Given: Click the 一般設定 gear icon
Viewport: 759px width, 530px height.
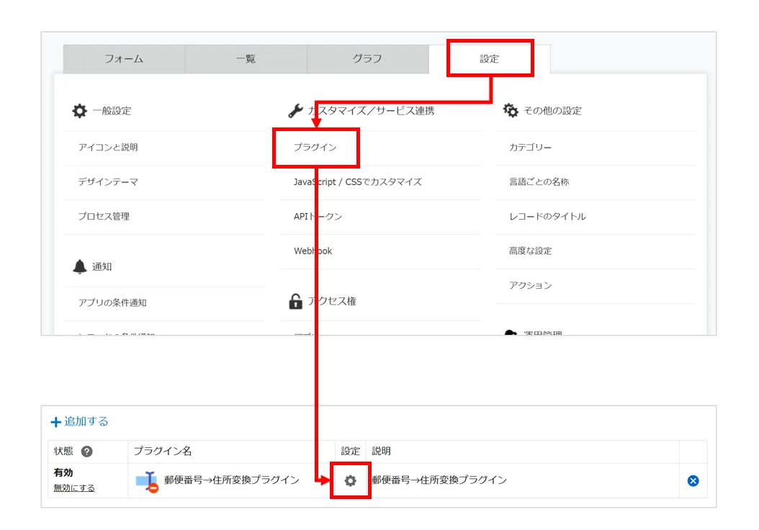Looking at the screenshot, I should (x=79, y=111).
